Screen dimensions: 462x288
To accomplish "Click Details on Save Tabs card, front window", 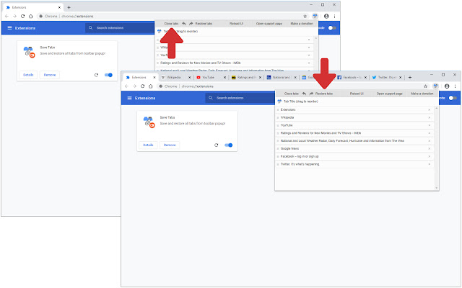I will pos(148,145).
